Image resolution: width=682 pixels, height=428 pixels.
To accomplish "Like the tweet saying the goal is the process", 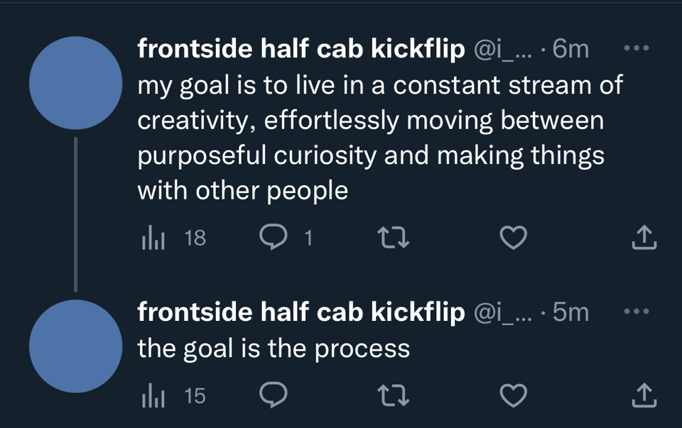I will coord(512,395).
